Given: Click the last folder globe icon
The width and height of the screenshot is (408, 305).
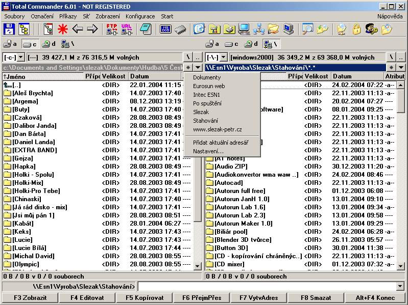Looking at the screenshot, I should point(387,29).
